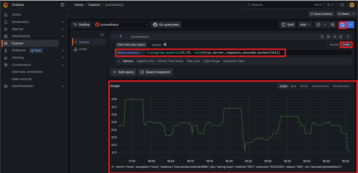Expand the Alerting sidebar section chevron
The image size is (358, 173).
coord(63,57)
